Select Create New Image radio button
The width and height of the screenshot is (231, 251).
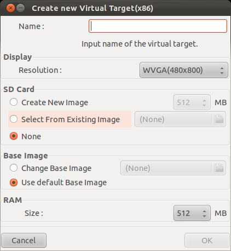click(14, 102)
